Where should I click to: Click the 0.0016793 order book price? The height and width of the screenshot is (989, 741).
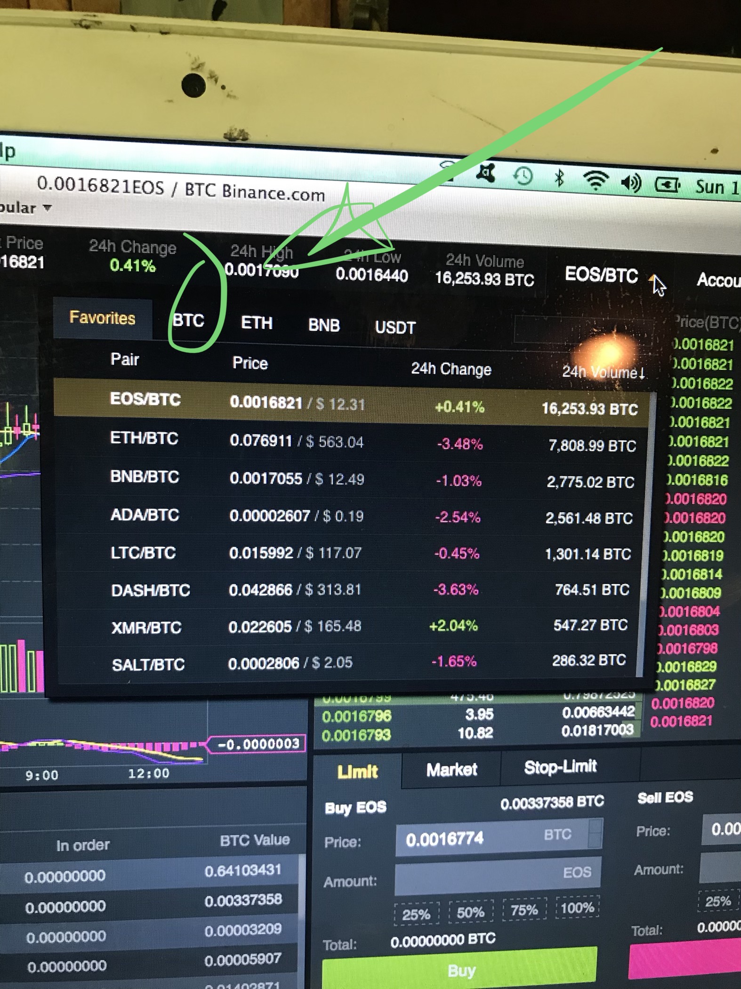[356, 735]
